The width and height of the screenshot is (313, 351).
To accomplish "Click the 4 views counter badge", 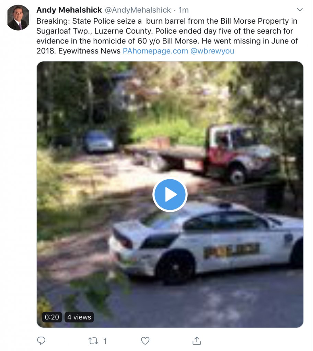I will 79,317.
